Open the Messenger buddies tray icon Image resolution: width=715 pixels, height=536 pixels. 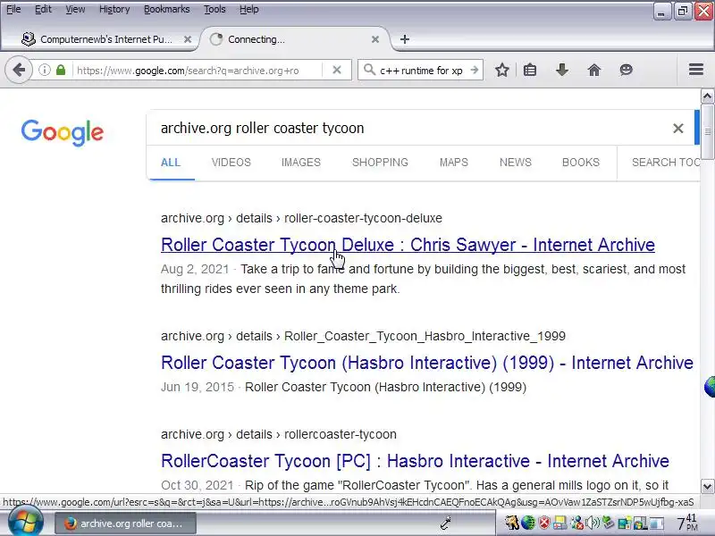tap(576, 523)
